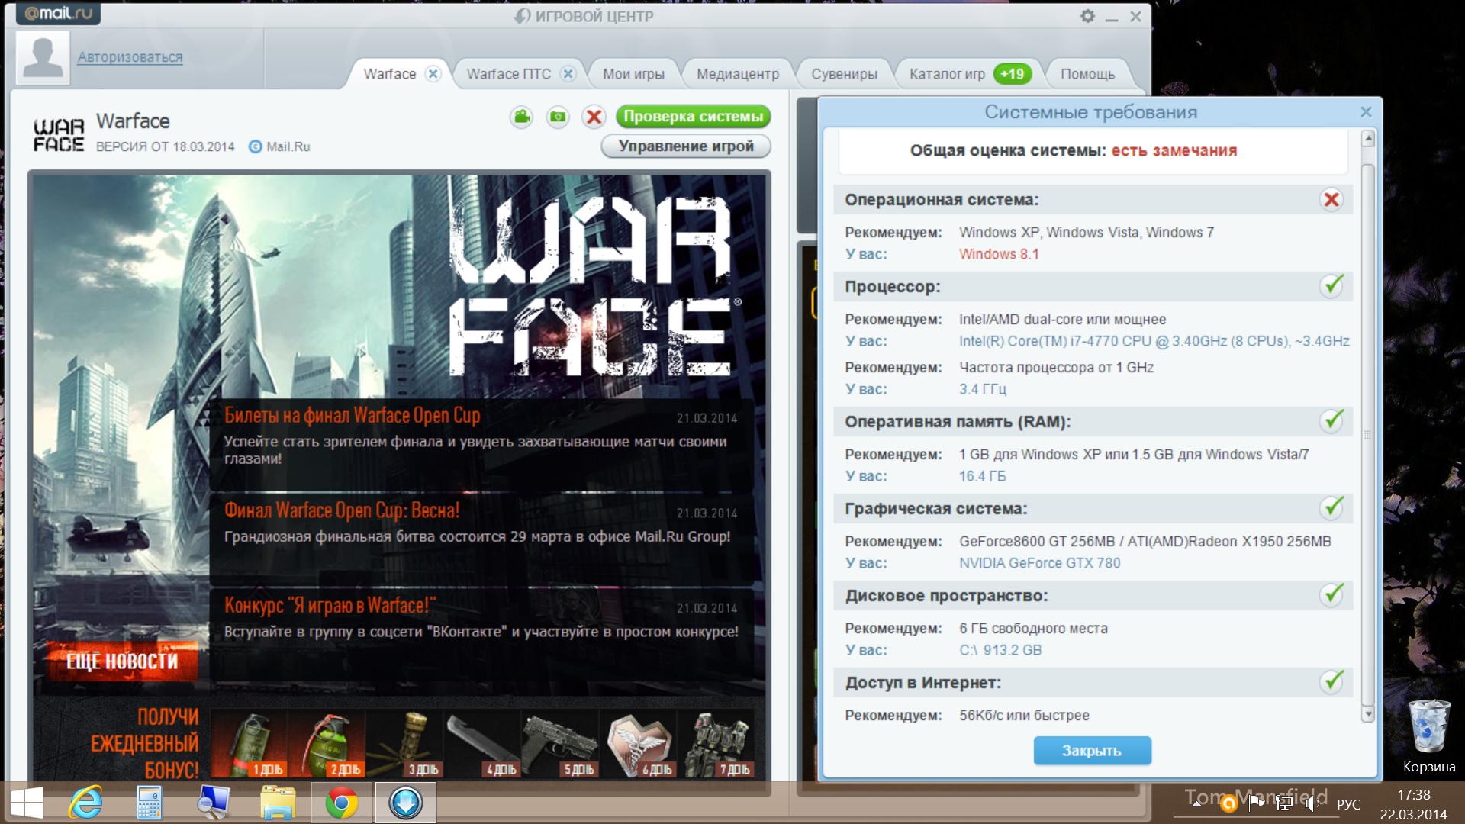Screen dimensions: 1465x824
Task: Open the Сувениры tab
Action: coord(844,74)
